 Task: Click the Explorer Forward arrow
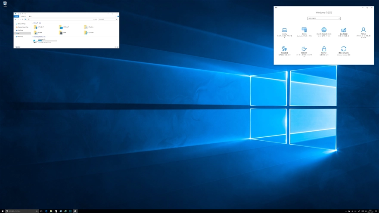coord(19,19)
